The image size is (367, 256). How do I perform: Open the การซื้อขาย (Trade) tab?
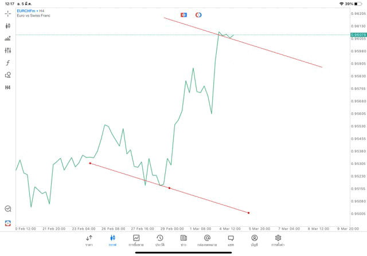tap(136, 240)
